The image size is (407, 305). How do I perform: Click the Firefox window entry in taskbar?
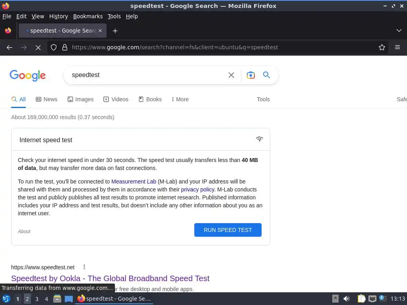pos(114,299)
